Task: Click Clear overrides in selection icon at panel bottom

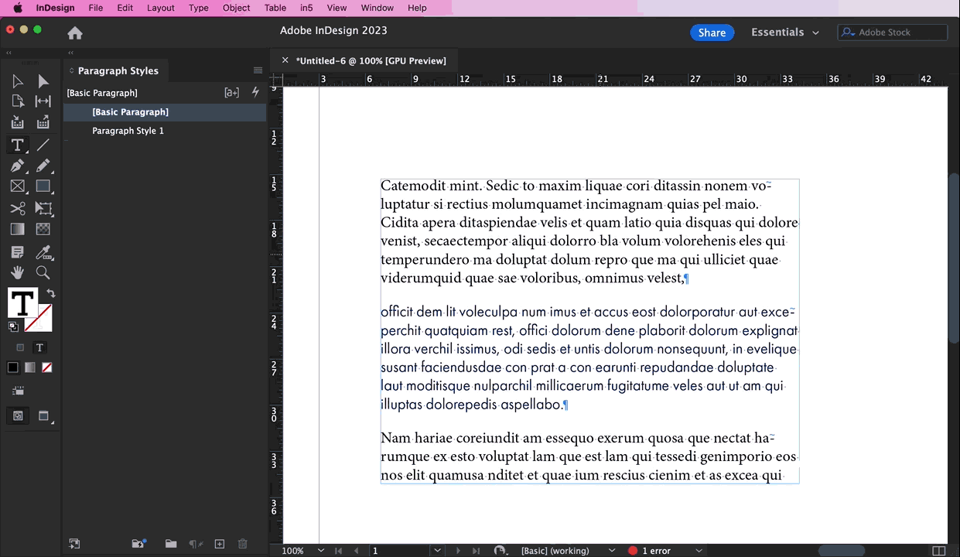Action: click(x=196, y=544)
